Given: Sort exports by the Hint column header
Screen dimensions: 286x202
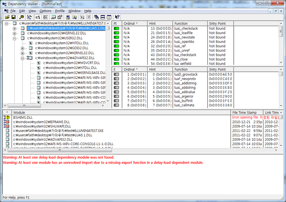Looking at the screenshot, I should (x=160, y=69).
